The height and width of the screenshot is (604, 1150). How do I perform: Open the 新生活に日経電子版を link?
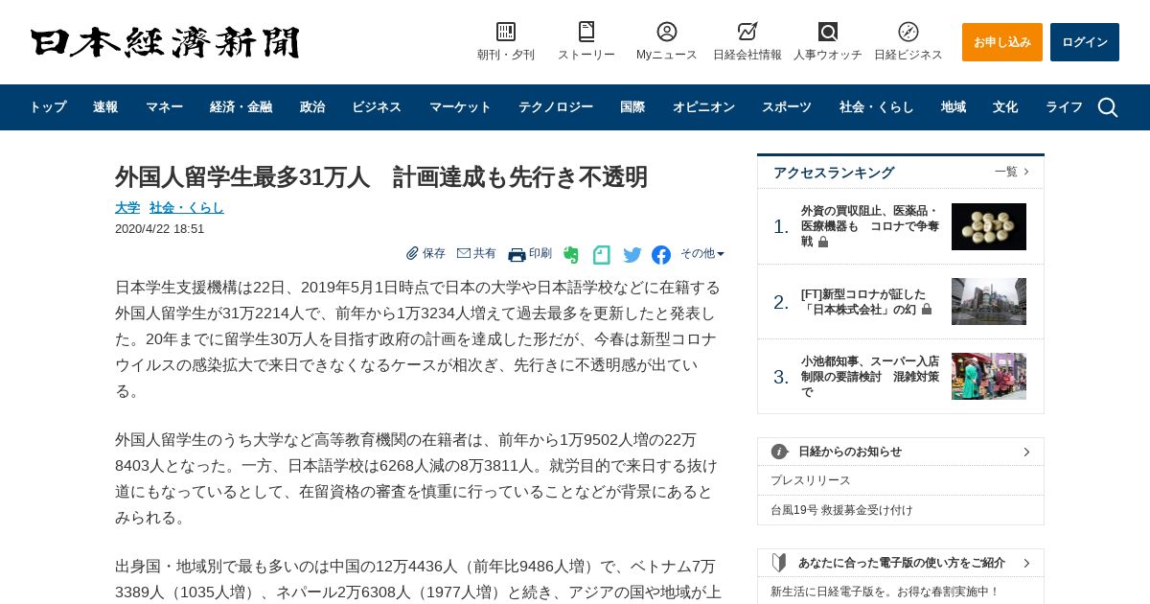point(885,592)
